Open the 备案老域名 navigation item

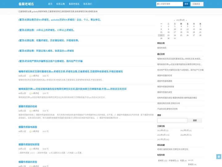(74, 4)
